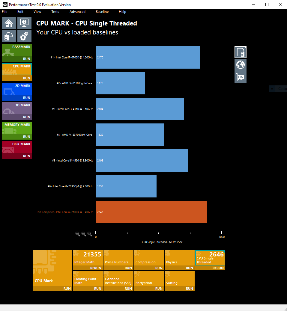Click the orange This Computer bar 2646
The height and width of the screenshot is (311, 287).
151,212
